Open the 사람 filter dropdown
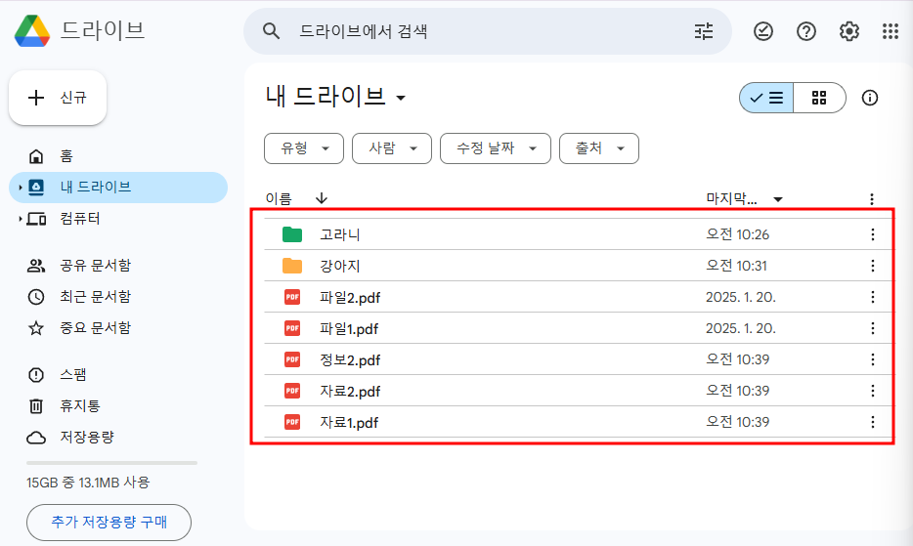 tap(392, 148)
